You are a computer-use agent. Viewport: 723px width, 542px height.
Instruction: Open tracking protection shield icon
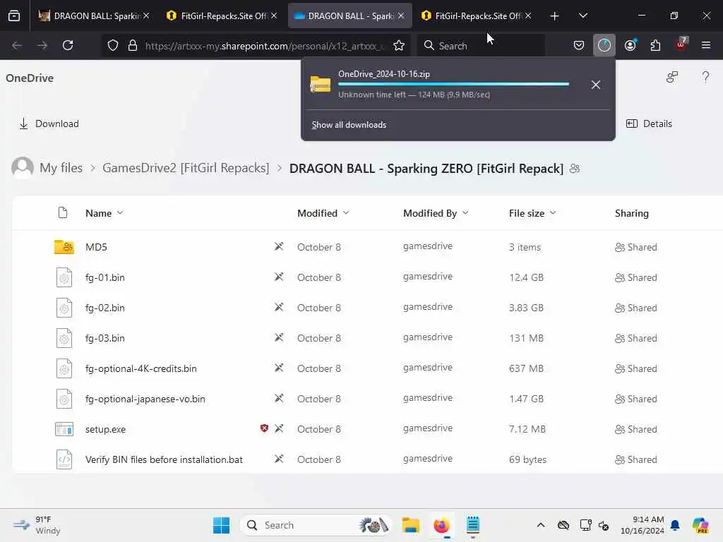(x=113, y=45)
